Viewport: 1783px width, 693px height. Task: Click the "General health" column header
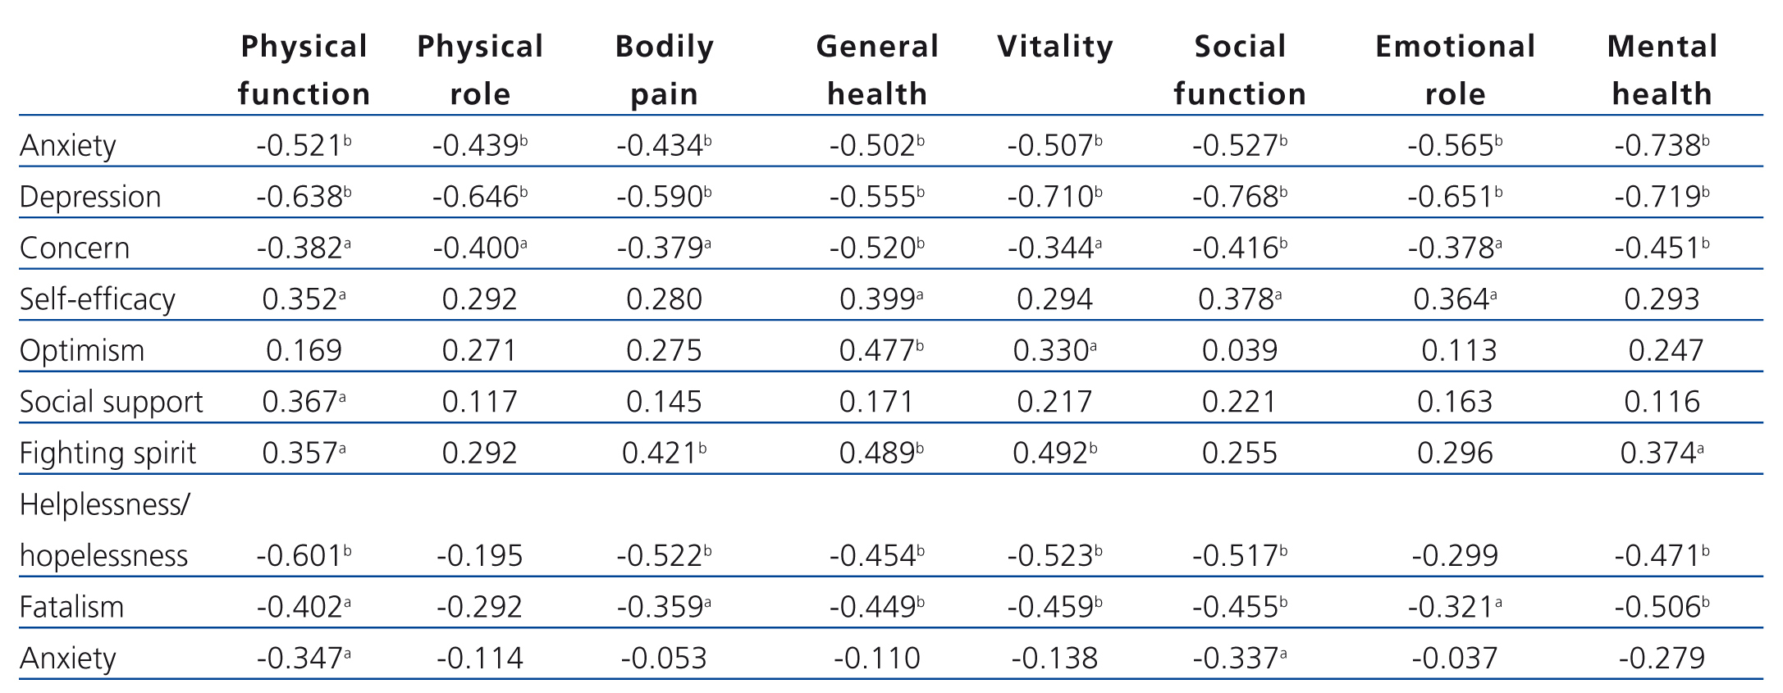click(x=876, y=70)
